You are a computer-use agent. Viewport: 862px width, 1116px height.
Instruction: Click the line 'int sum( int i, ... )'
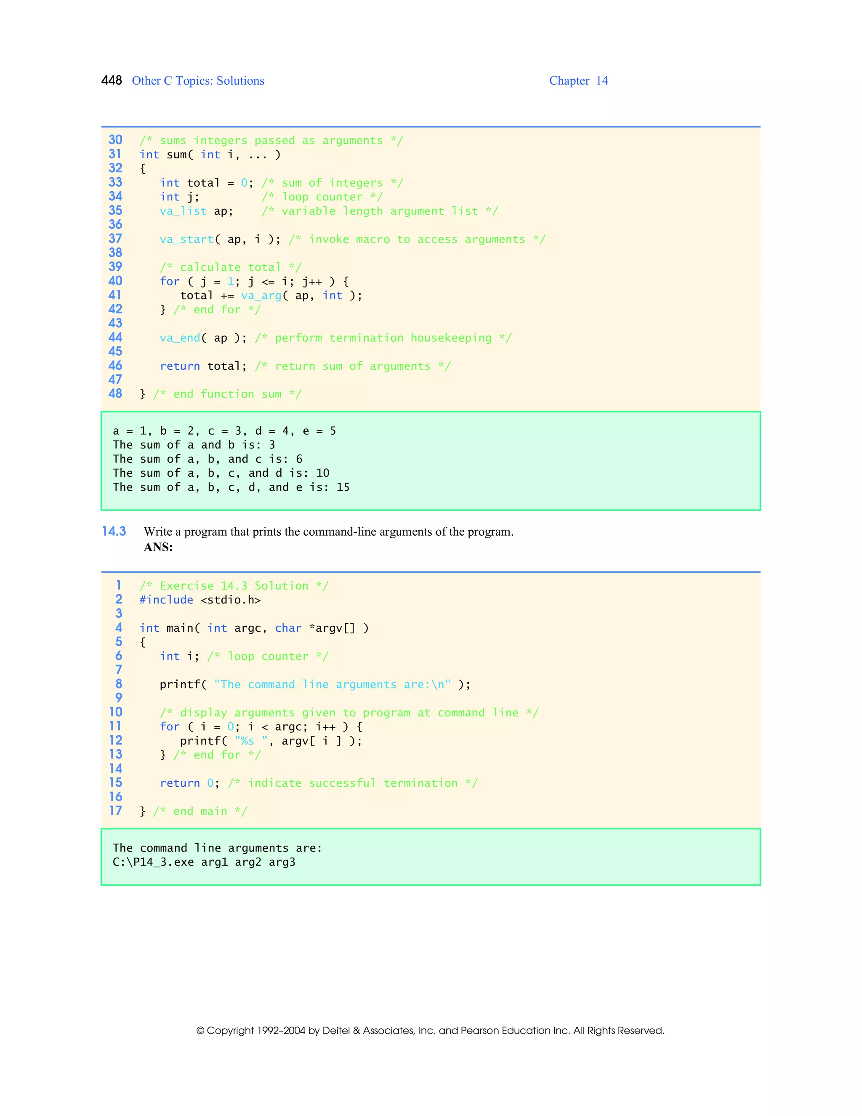(210, 155)
